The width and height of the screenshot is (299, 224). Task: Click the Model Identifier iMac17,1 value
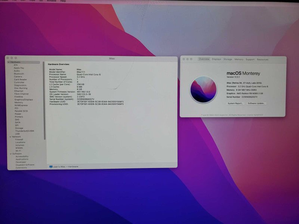coord(81,72)
